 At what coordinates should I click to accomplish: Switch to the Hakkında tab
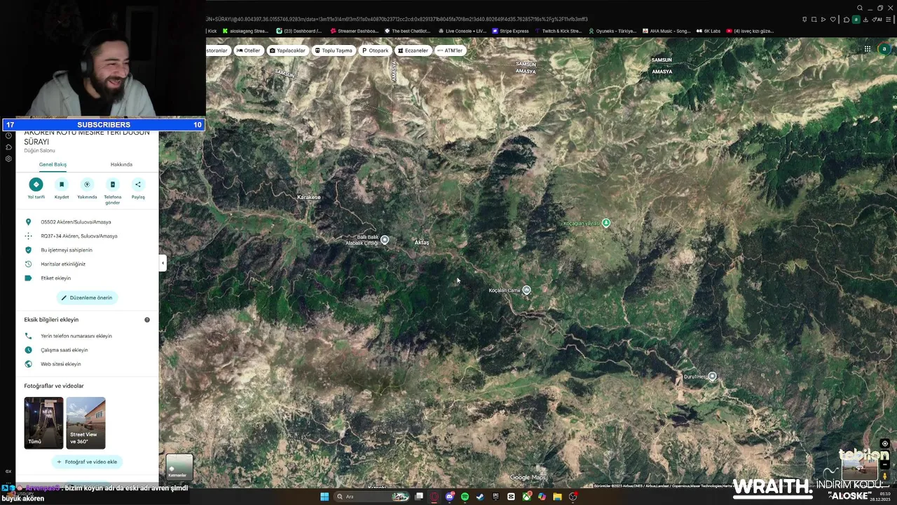pyautogui.click(x=121, y=164)
